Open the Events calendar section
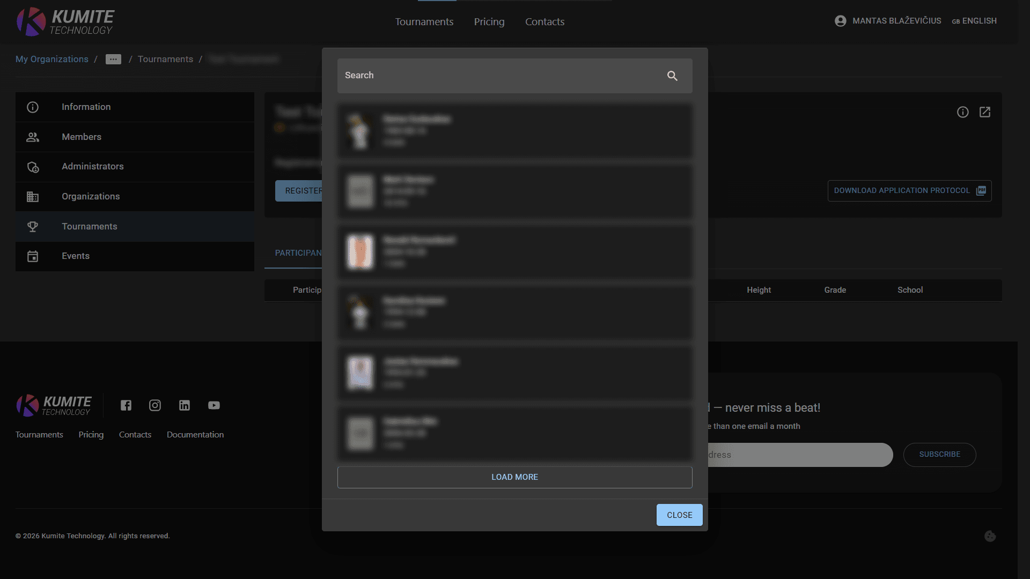The height and width of the screenshot is (579, 1030). [x=75, y=256]
